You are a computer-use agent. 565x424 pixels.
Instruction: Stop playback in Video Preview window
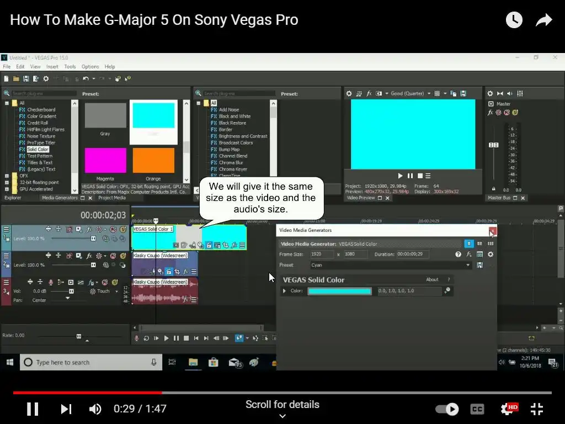point(420,176)
